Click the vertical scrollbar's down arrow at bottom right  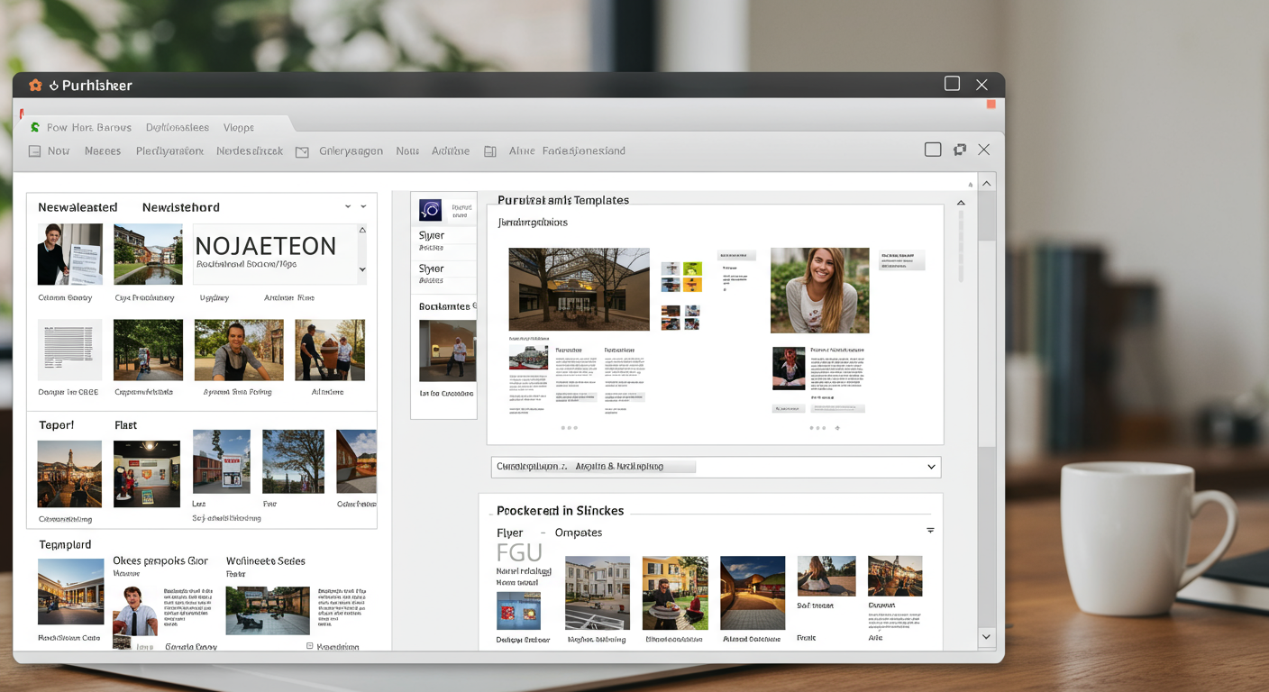(986, 637)
